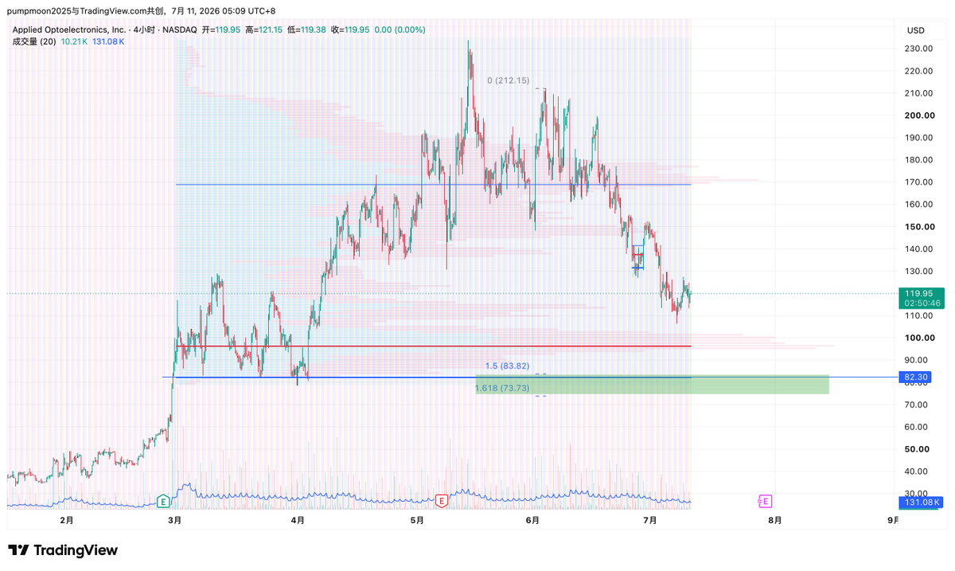This screenshot has width=955, height=571.
Task: Click the 成交量 (20) volume indicator label
Action: [34, 41]
